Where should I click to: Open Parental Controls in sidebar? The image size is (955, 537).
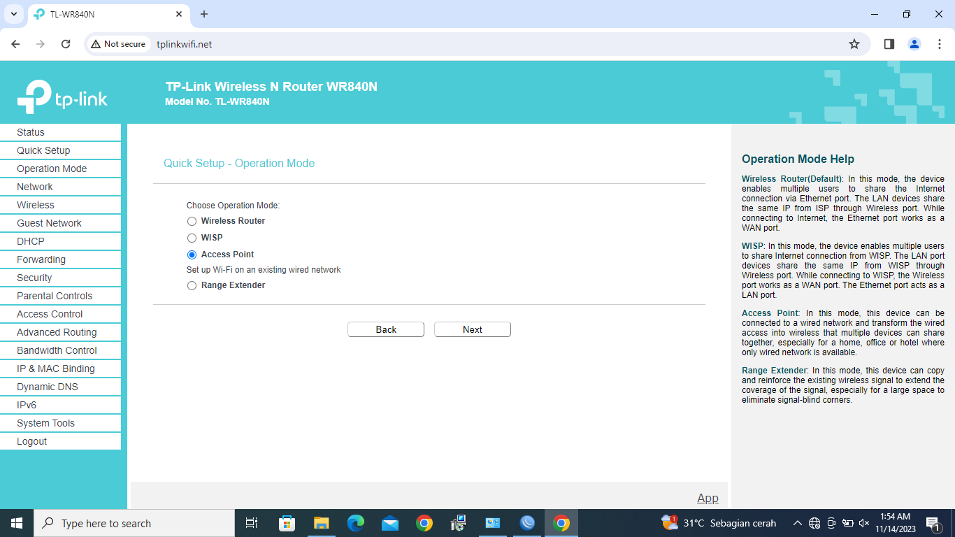[x=60, y=296]
